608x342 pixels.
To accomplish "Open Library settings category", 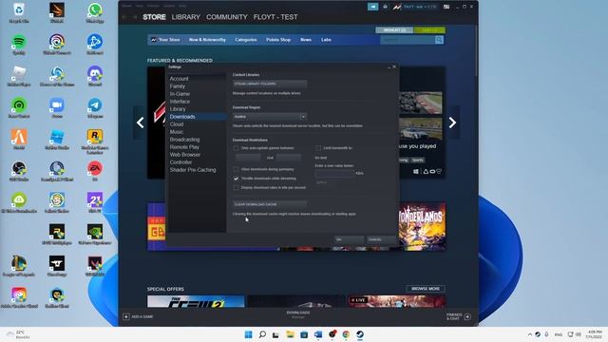I will tap(178, 109).
